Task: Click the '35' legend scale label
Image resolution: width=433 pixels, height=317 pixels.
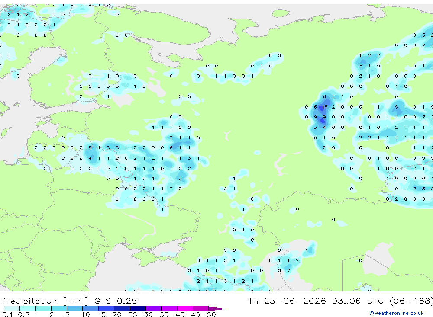Action: [164, 314]
